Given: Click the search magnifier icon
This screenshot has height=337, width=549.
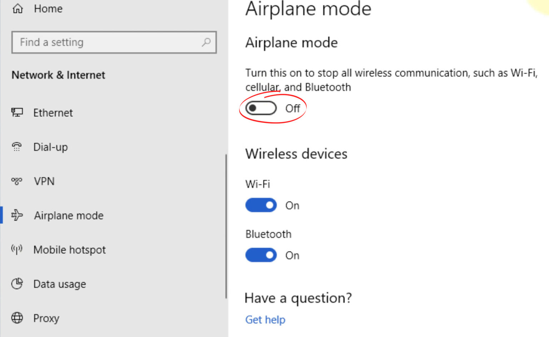Looking at the screenshot, I should [x=206, y=42].
